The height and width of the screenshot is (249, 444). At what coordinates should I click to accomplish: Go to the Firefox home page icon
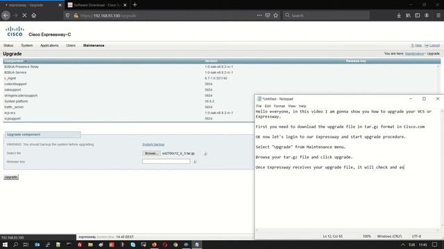tap(34, 15)
